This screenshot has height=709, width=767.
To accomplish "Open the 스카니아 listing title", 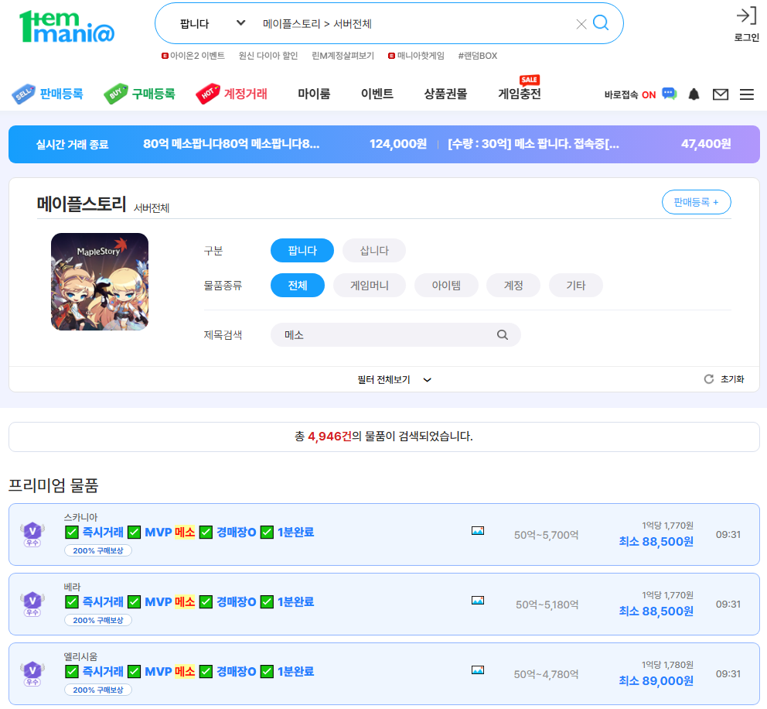I will 189,533.
